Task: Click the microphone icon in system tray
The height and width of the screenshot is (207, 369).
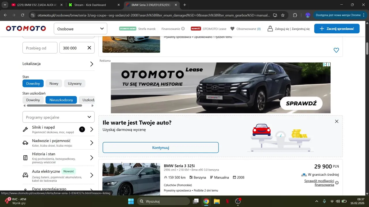Action: click(324, 201)
